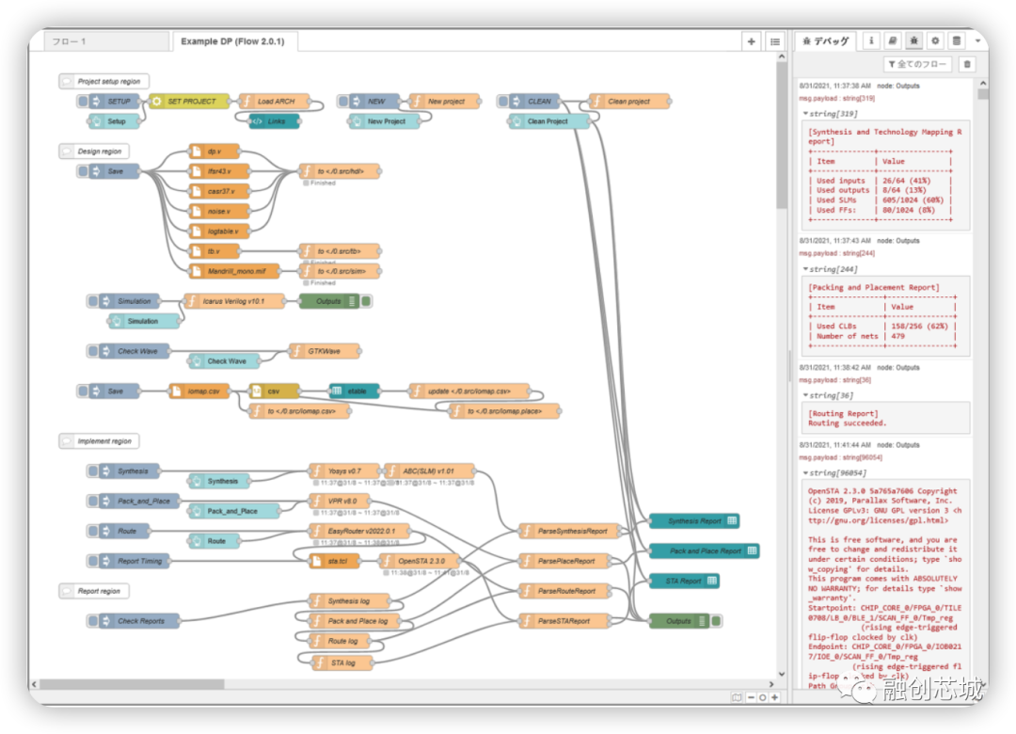Image resolution: width=1016 pixels, height=734 pixels.
Task: Trigger the Simulation inject node button
Action: (93, 301)
